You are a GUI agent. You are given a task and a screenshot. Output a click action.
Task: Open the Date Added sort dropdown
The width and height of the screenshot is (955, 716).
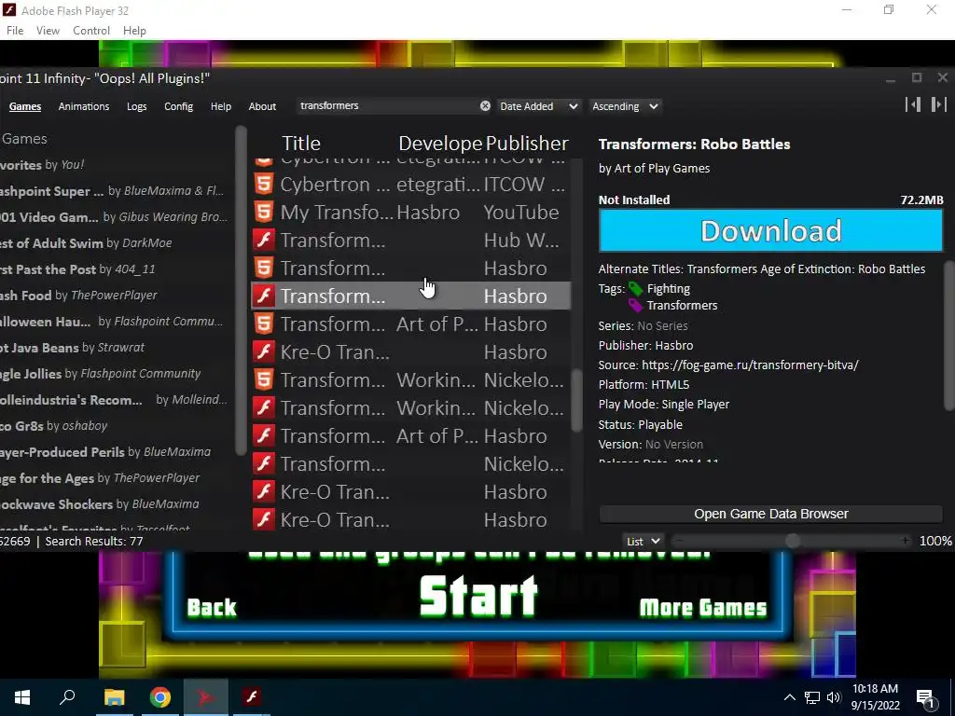pos(538,106)
